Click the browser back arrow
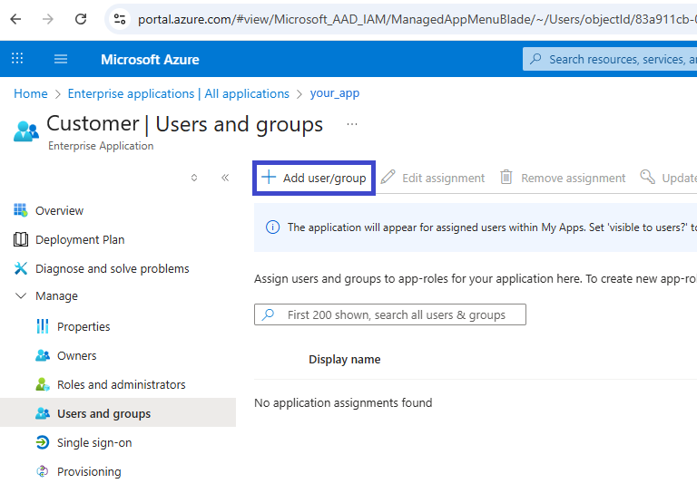 click(x=15, y=19)
